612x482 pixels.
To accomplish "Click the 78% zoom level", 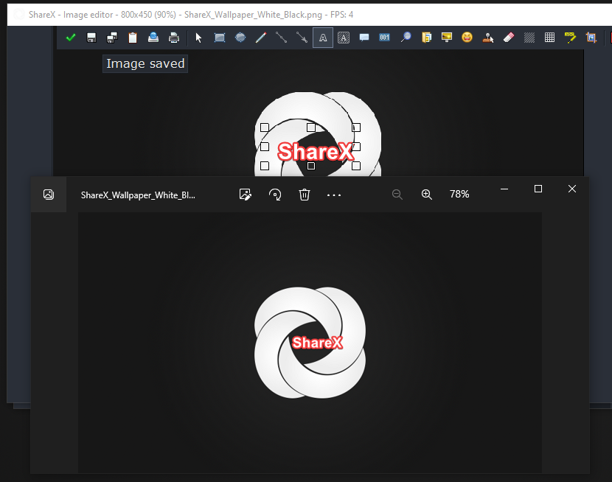I will click(x=459, y=194).
